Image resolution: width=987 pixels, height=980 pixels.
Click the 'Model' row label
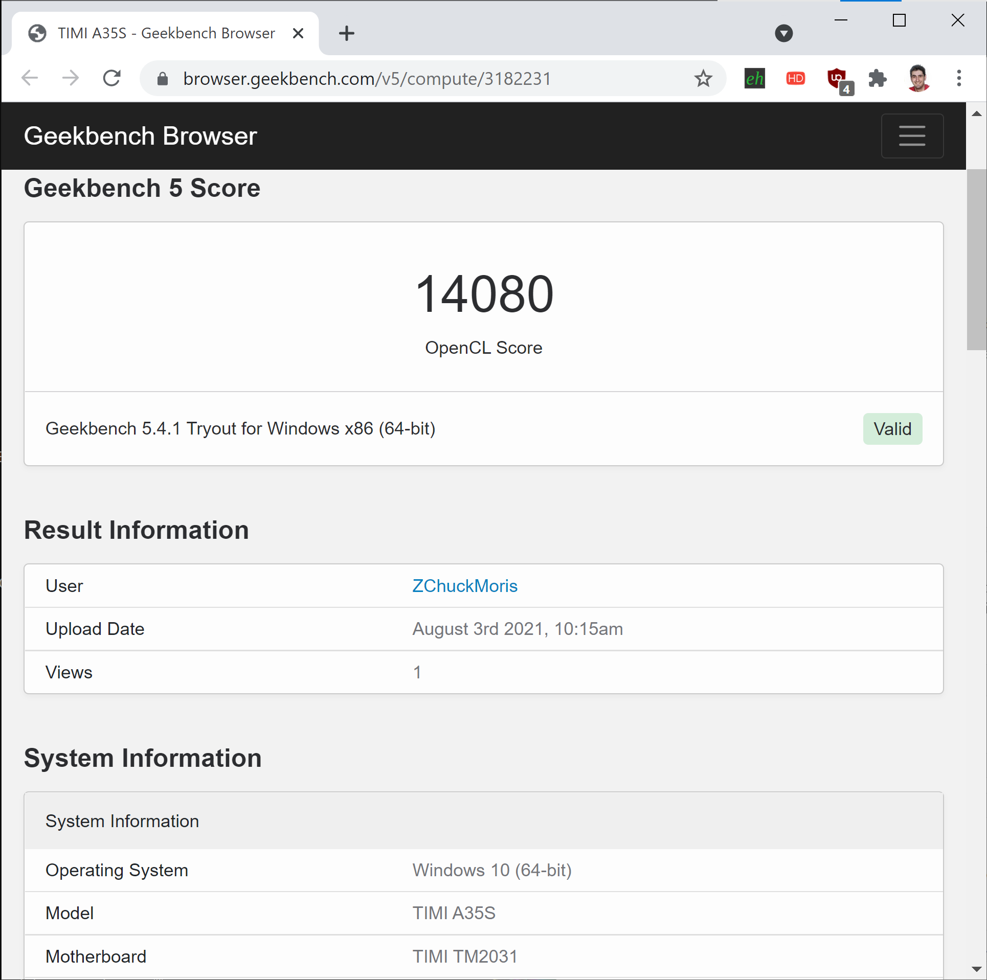pyautogui.click(x=70, y=913)
